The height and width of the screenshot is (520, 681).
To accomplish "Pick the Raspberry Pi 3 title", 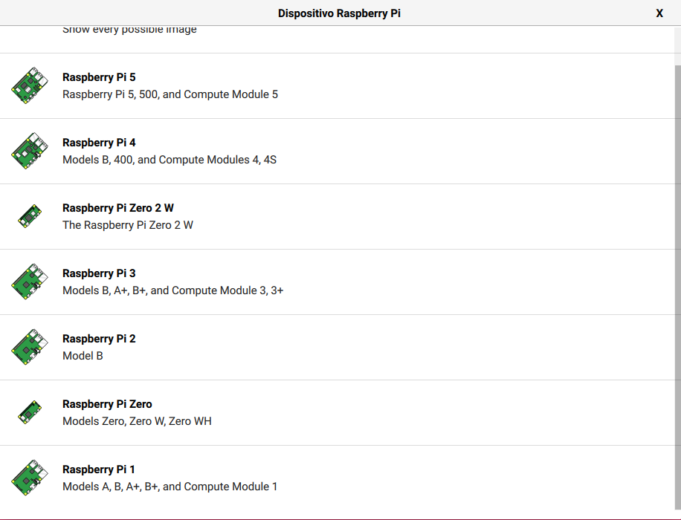I will click(99, 273).
